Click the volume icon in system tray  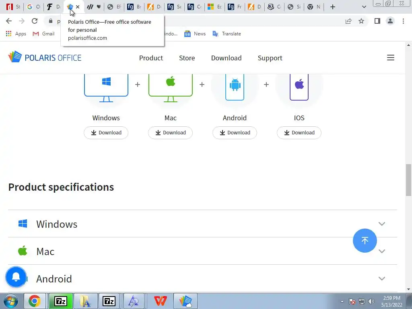tap(371, 301)
